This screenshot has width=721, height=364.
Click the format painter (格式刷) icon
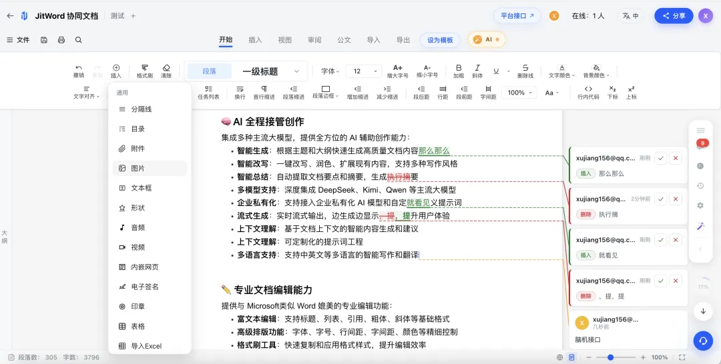coord(144,68)
